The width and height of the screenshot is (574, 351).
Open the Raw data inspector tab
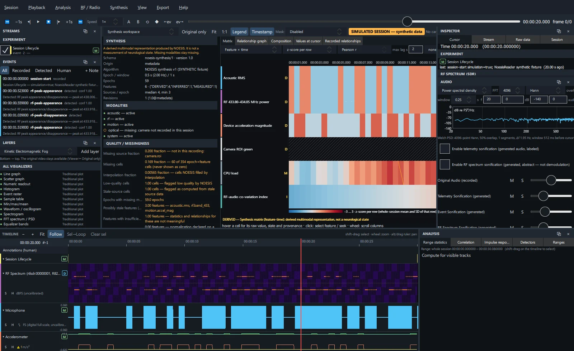click(x=523, y=40)
